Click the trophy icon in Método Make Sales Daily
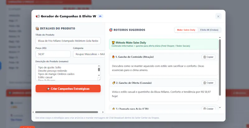Screen dimensions: 249x128 [x=113, y=42]
